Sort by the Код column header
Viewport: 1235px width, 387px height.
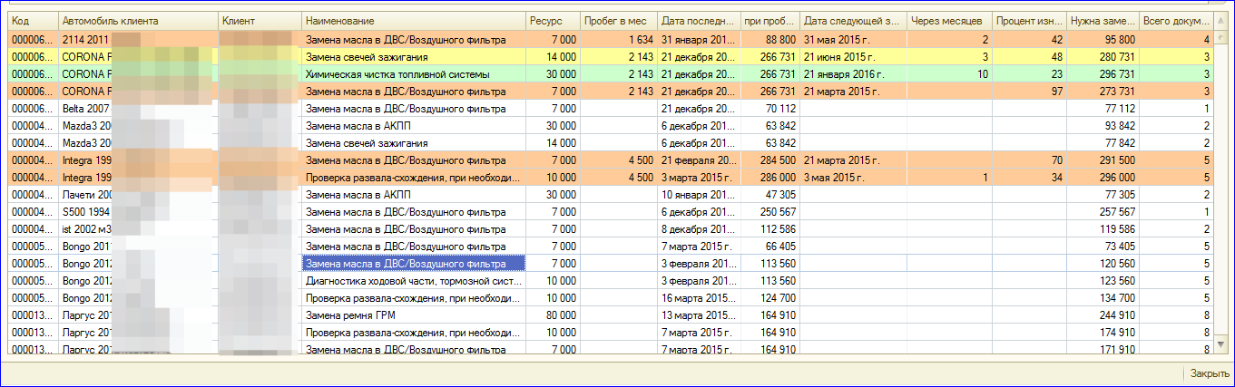[x=34, y=20]
